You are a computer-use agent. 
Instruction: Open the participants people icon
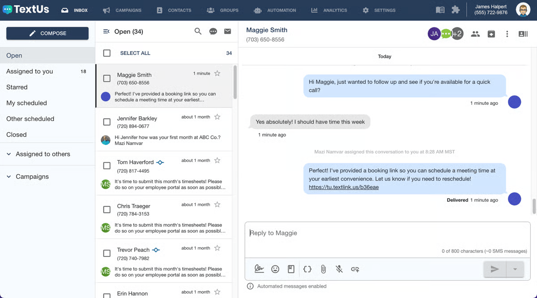tap(475, 34)
